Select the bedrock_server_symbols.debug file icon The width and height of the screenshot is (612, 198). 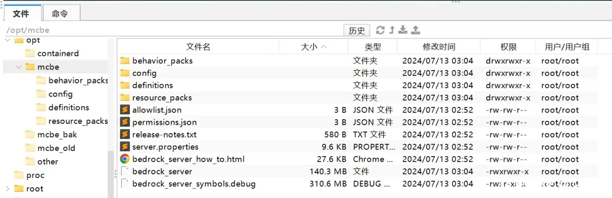(125, 183)
